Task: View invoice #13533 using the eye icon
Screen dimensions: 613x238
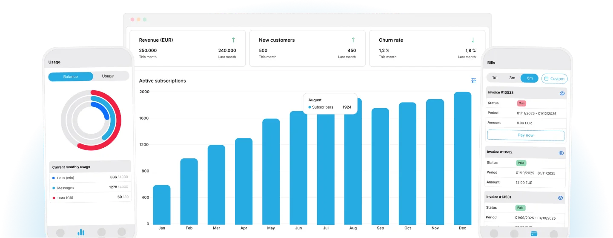Action: point(562,93)
